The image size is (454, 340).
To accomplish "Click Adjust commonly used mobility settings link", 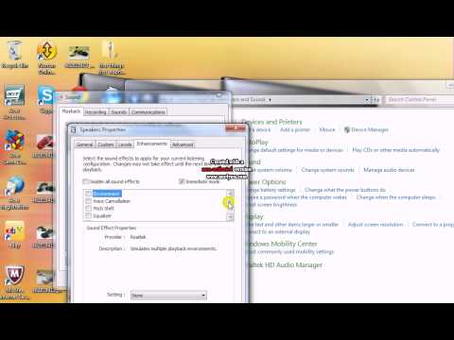I will coord(290,252).
